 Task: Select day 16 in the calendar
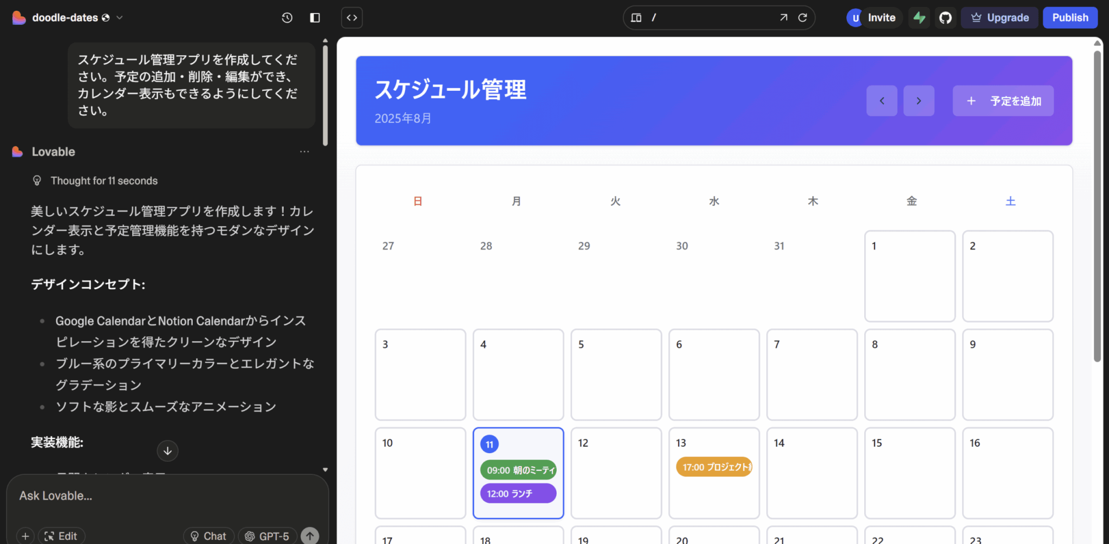[x=1008, y=473]
